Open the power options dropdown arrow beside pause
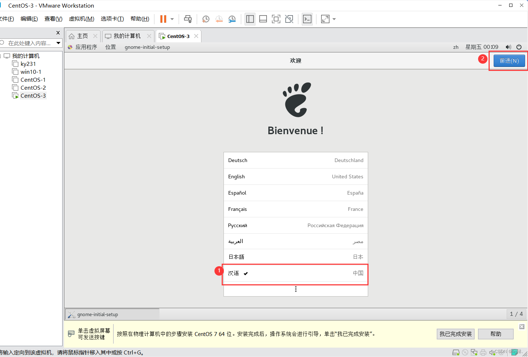 click(x=172, y=19)
